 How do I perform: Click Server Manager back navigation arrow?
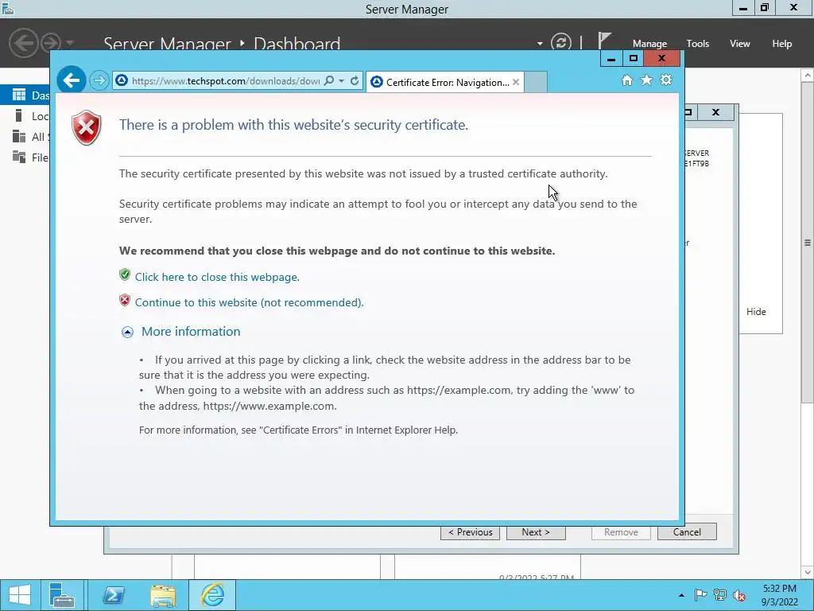[23, 43]
